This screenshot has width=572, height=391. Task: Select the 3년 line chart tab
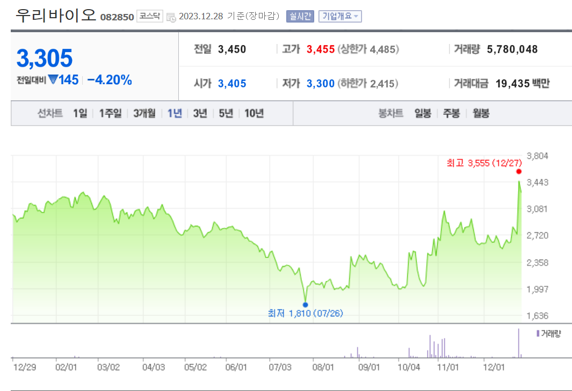tap(200, 113)
